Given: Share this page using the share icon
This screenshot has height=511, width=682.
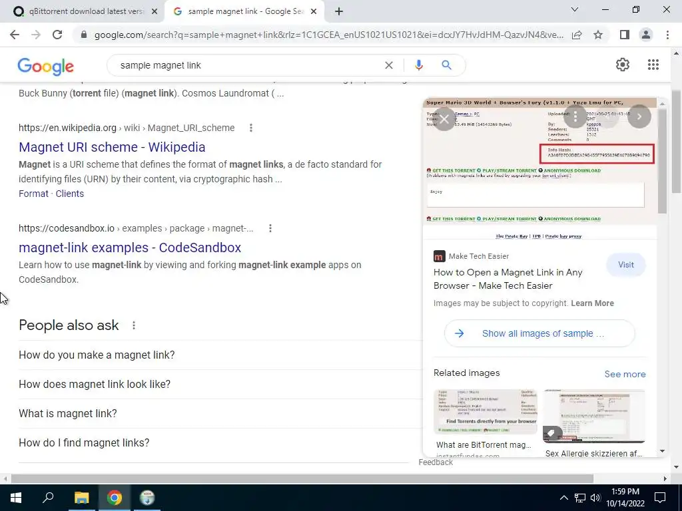Looking at the screenshot, I should 577,35.
